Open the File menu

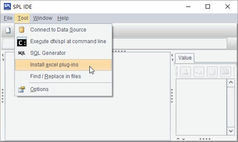[x=8, y=18]
